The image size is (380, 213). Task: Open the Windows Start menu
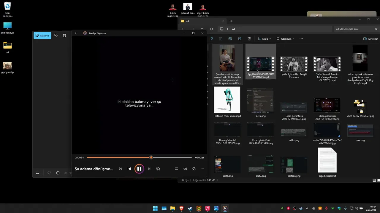pyautogui.click(x=155, y=208)
